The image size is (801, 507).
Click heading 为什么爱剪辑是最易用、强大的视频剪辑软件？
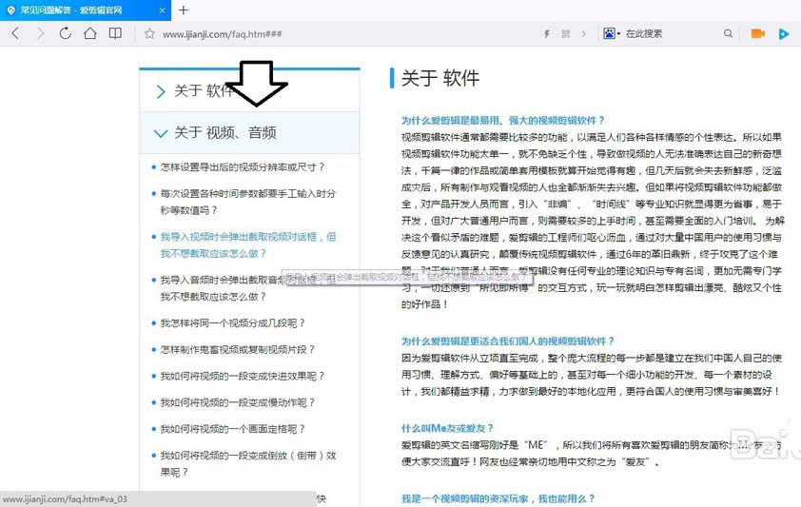pyautogui.click(x=502, y=121)
